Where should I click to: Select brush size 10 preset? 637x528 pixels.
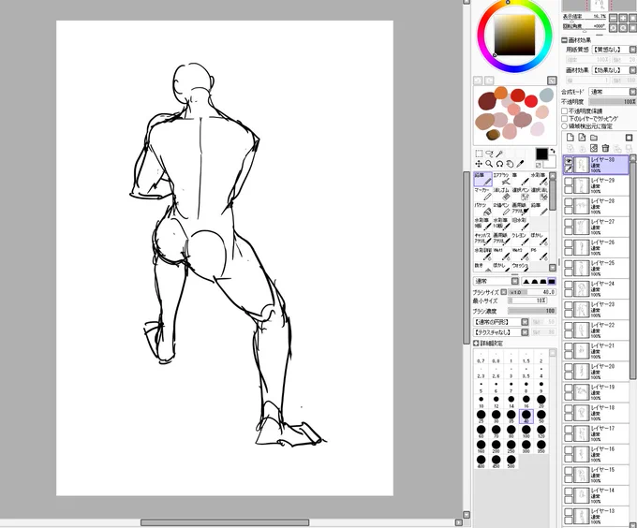point(481,402)
